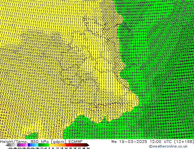This screenshot has height=149, width=194.
Task: Pick the magenta legend swatch
Action: [24, 145]
